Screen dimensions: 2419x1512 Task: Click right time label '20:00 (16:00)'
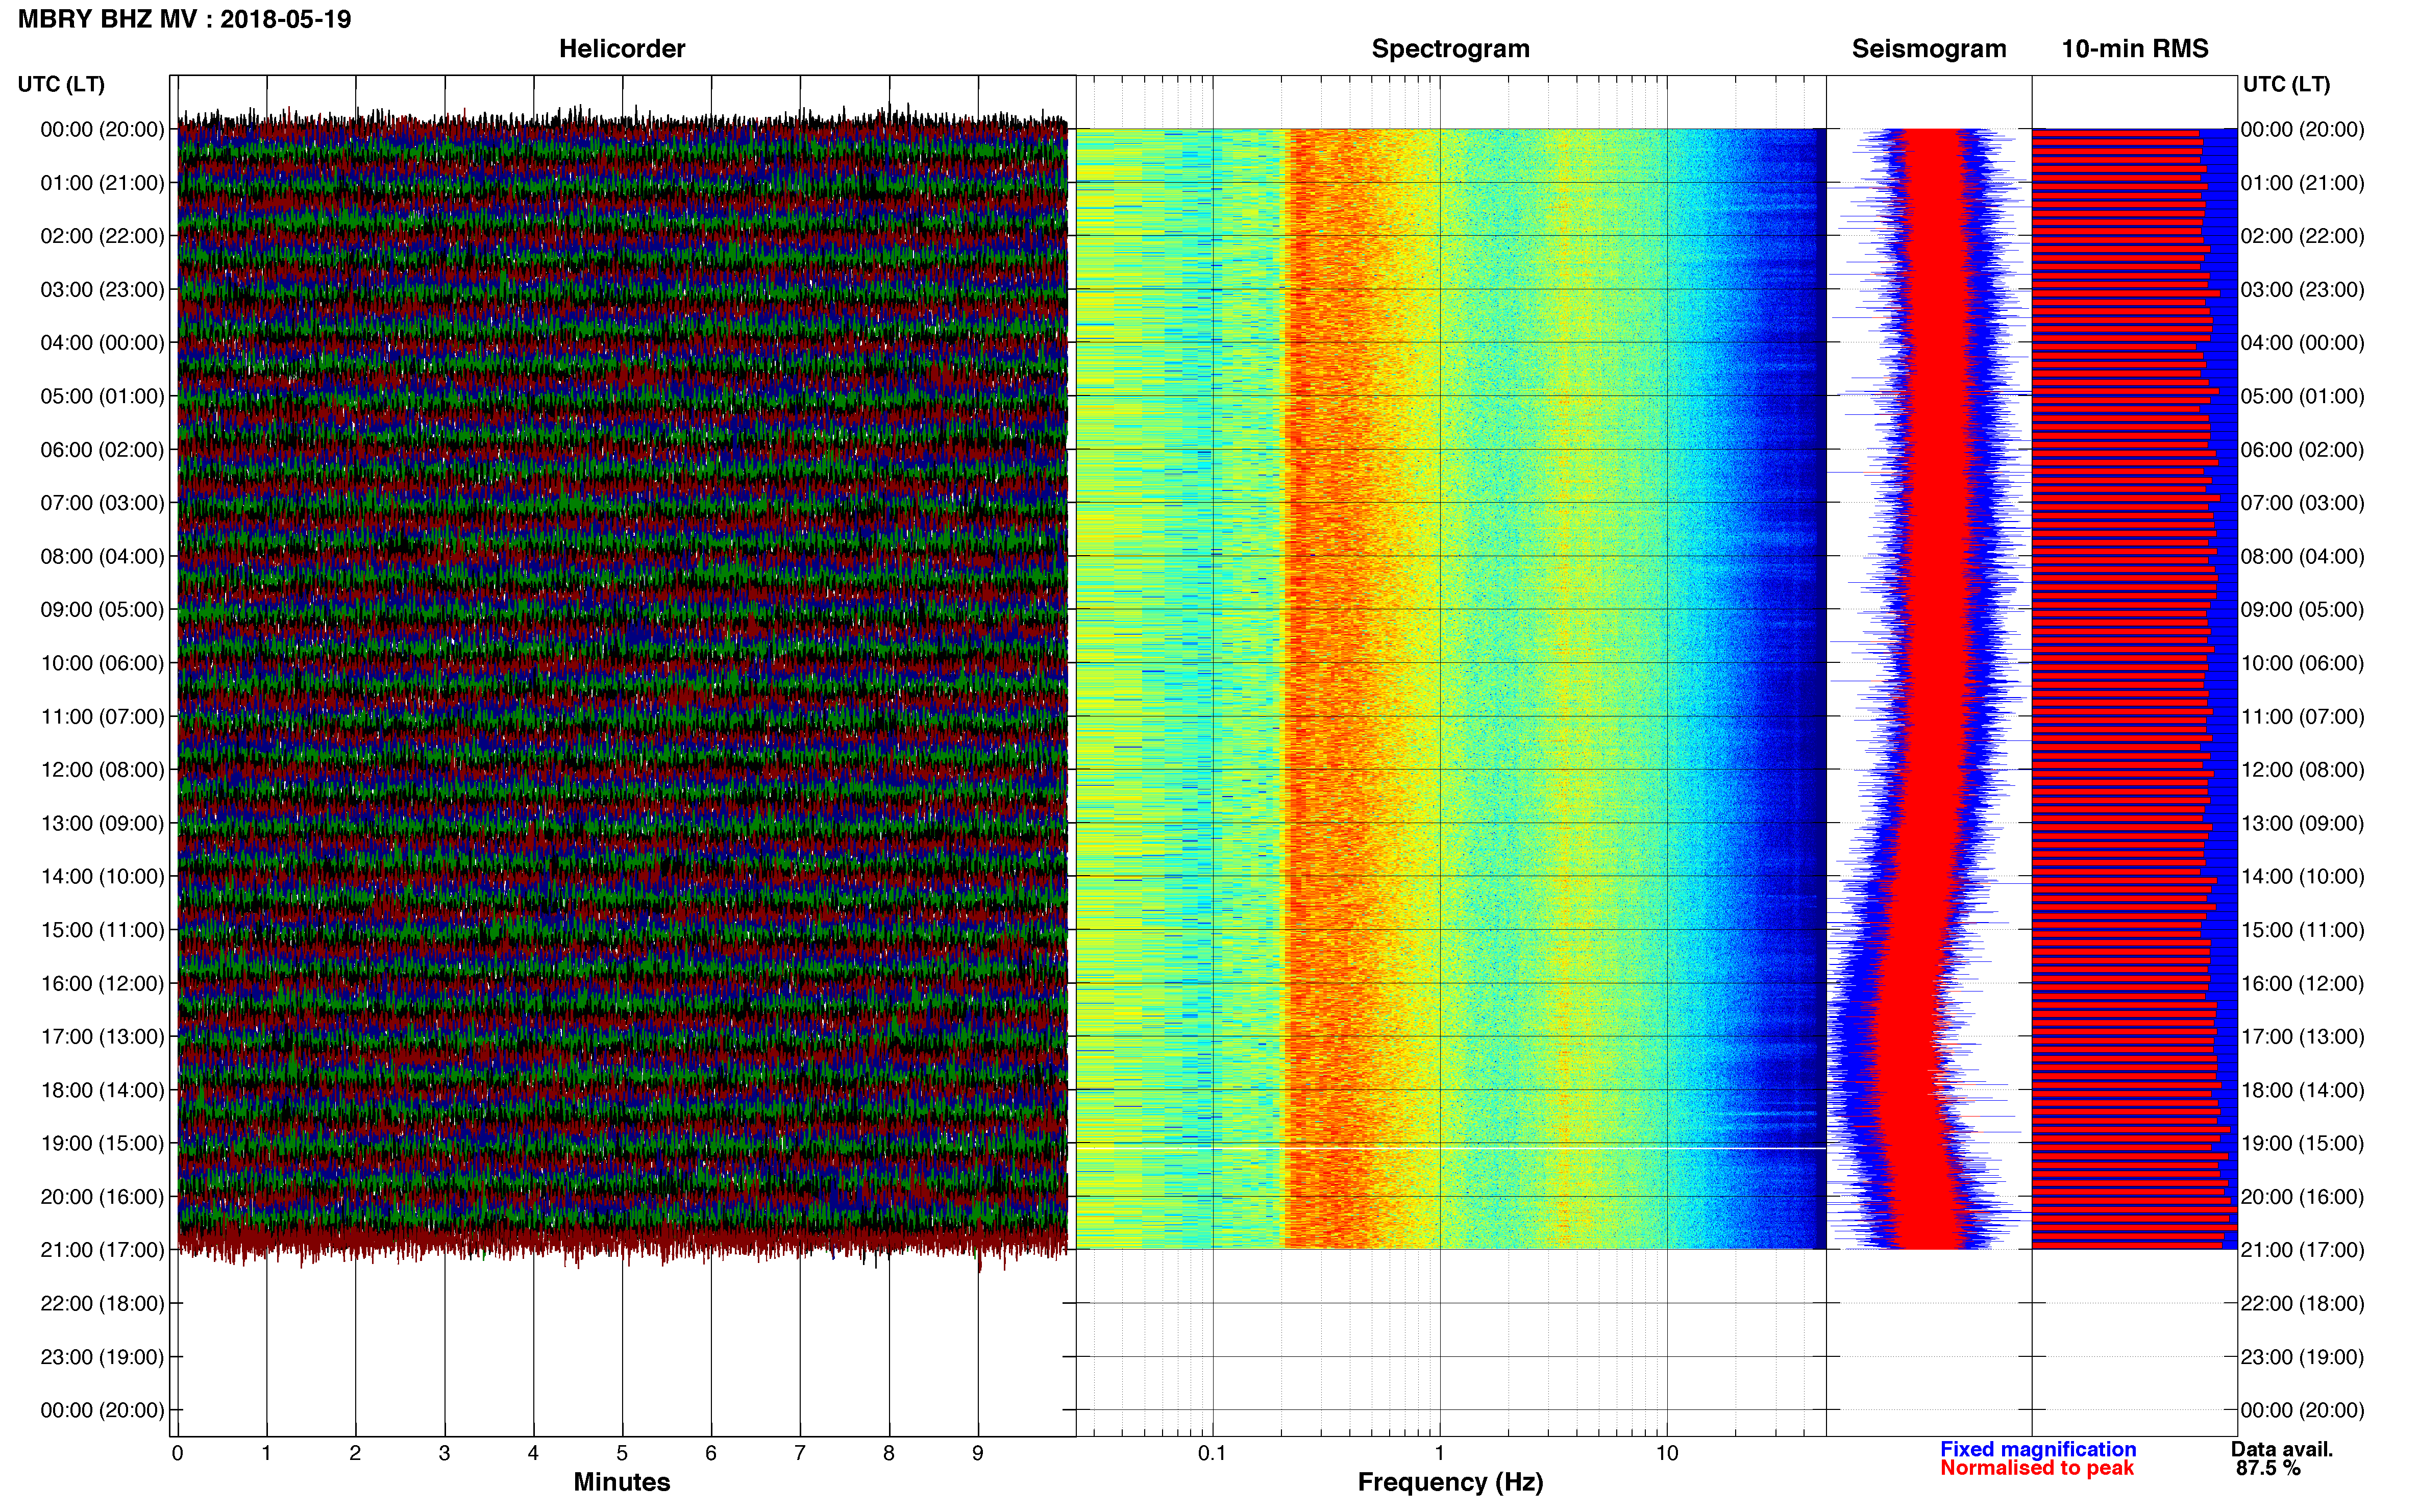click(2302, 1197)
